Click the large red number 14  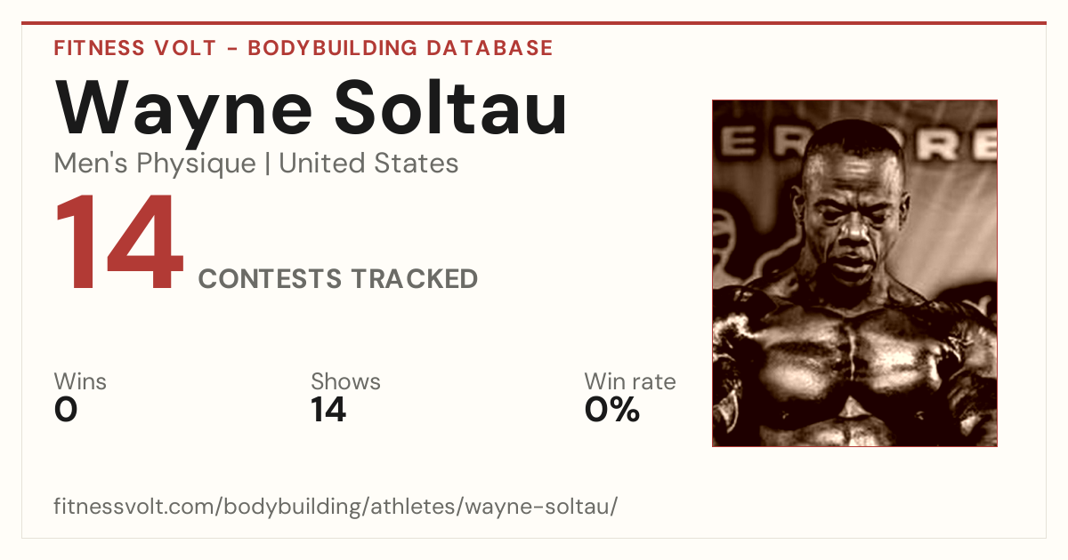click(x=119, y=245)
